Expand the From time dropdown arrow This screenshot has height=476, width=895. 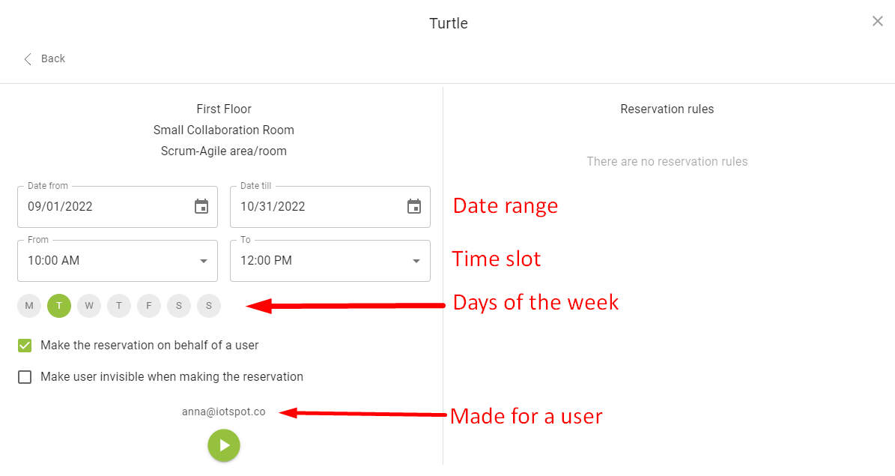(203, 261)
